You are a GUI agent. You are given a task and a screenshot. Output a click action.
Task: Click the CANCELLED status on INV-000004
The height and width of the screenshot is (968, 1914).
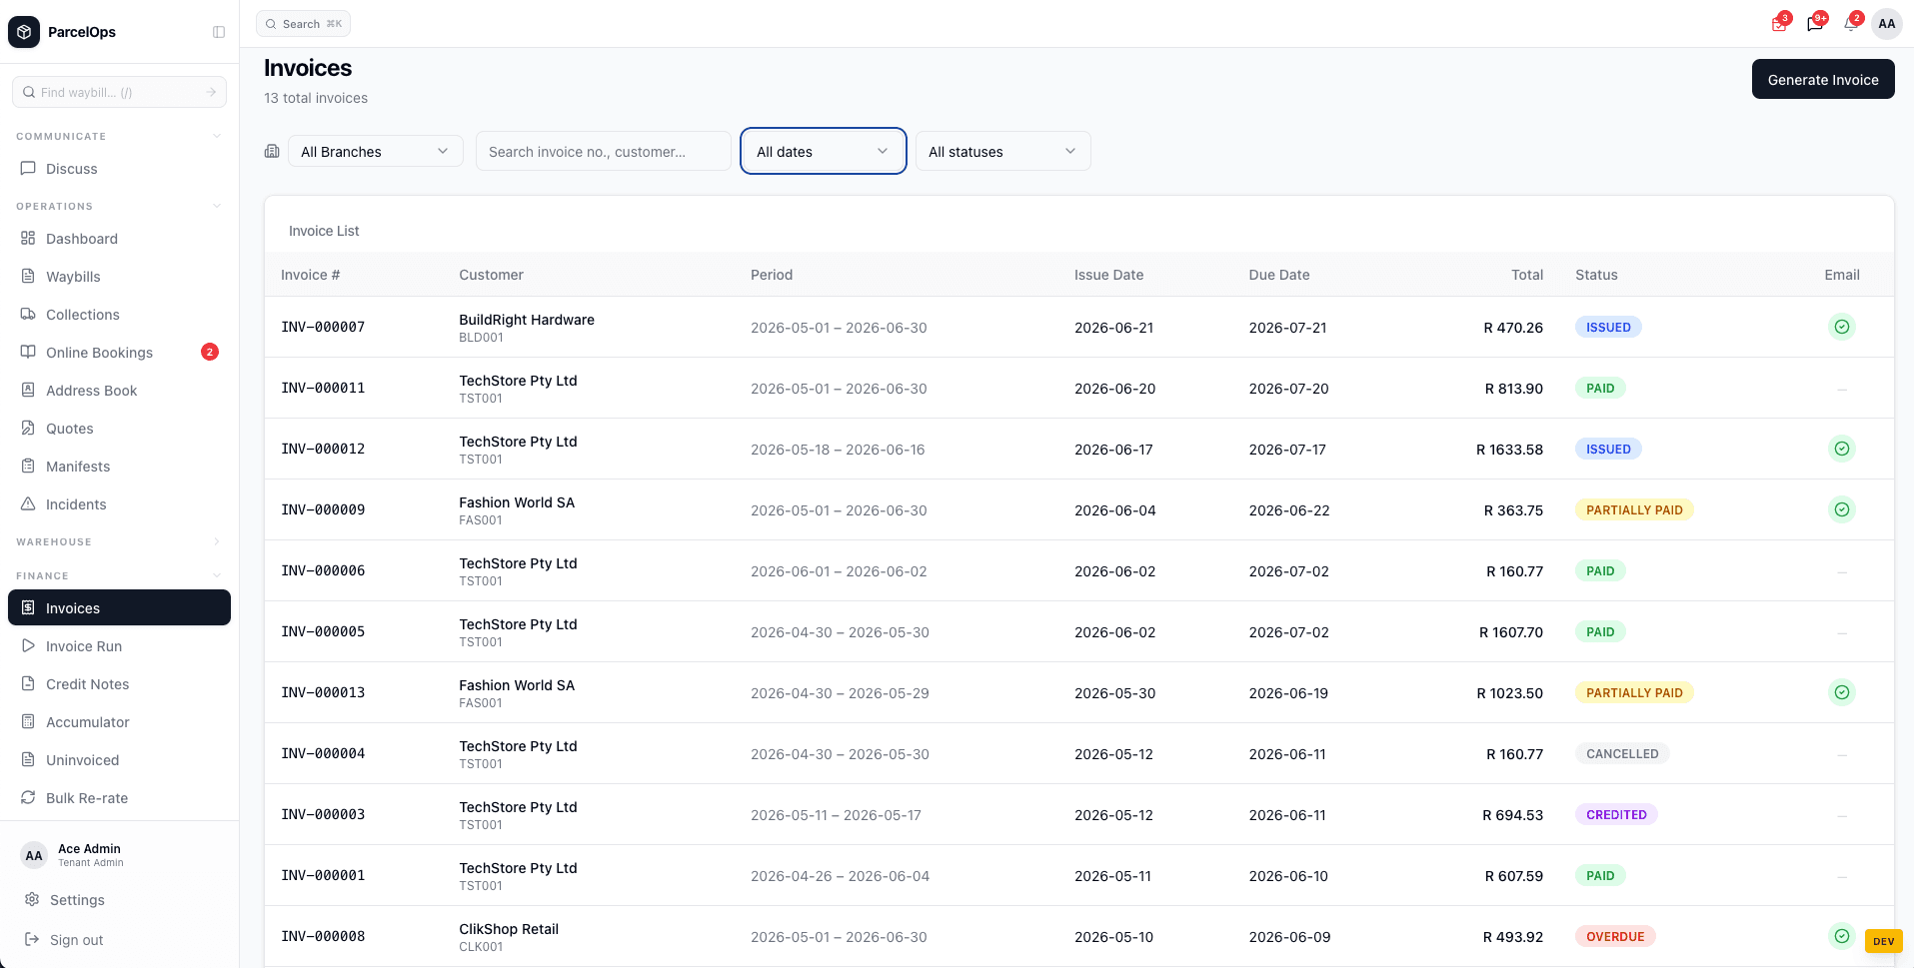(x=1622, y=754)
